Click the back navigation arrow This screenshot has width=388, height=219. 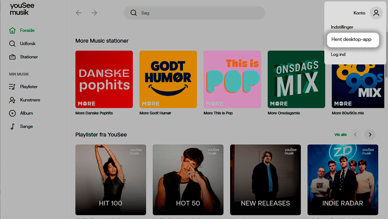click(x=78, y=13)
